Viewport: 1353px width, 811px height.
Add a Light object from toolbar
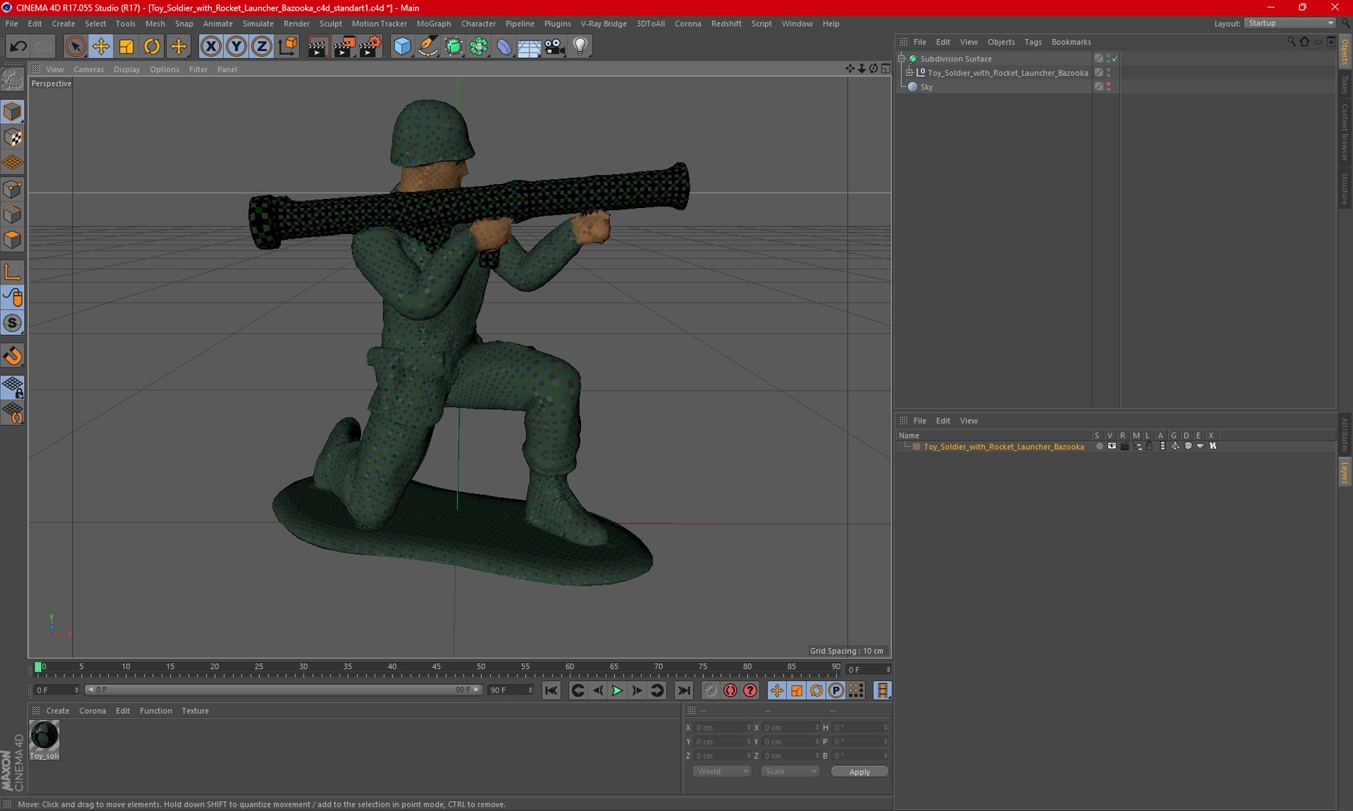pos(580,47)
